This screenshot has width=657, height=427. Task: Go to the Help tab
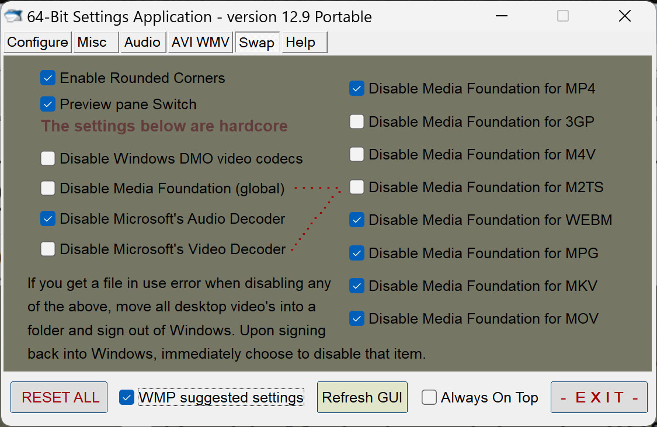tap(304, 42)
